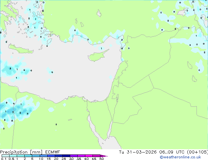
Task: Pick the legend swatch for 0.1–0.5 mm
Action: point(6,156)
